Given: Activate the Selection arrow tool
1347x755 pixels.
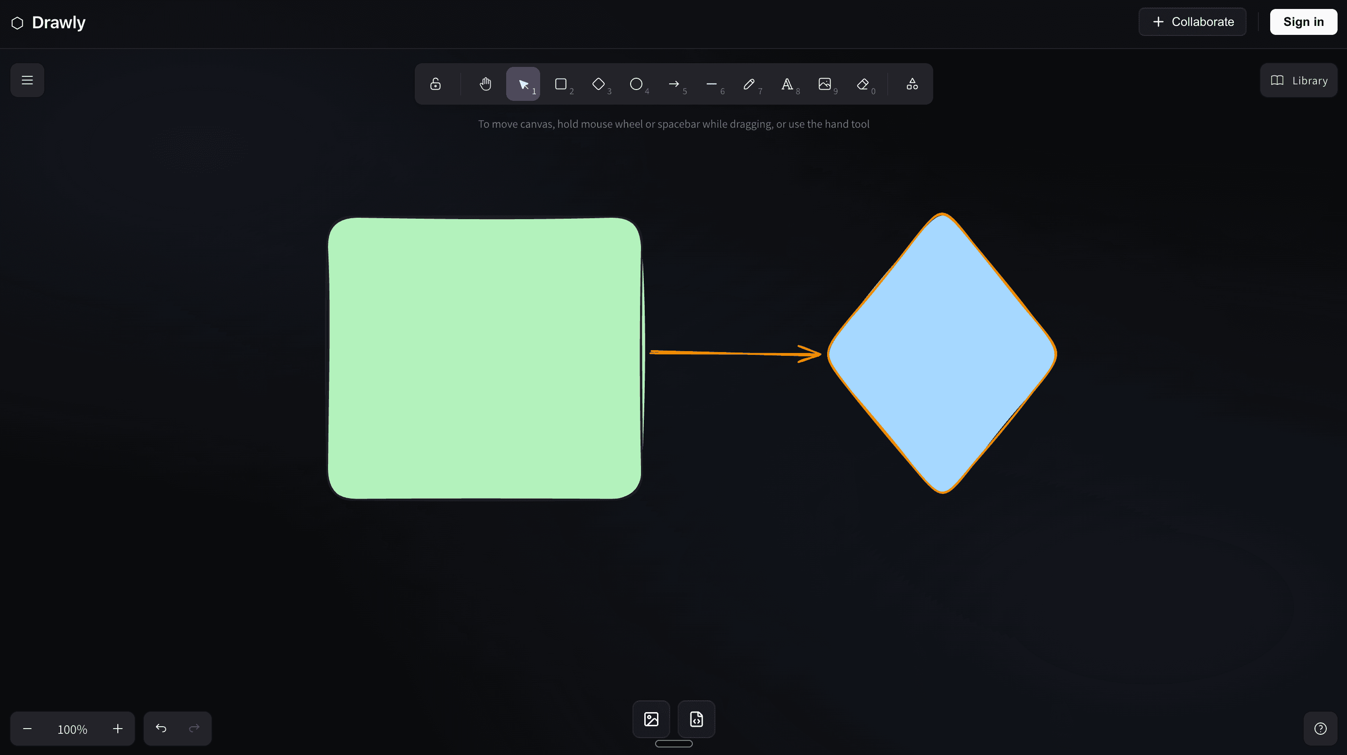Looking at the screenshot, I should pos(523,84).
